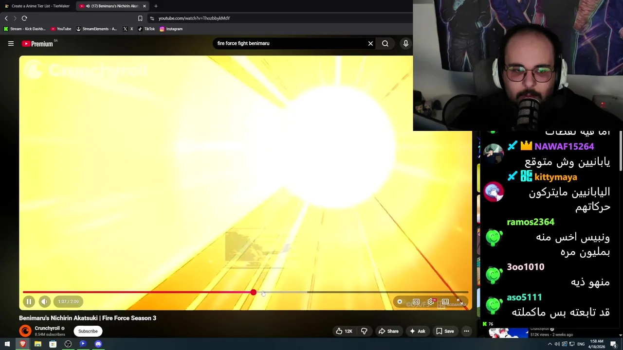Go to YouTube Premium home logo
Viewport: 623px width, 350px height.
pyautogui.click(x=38, y=44)
